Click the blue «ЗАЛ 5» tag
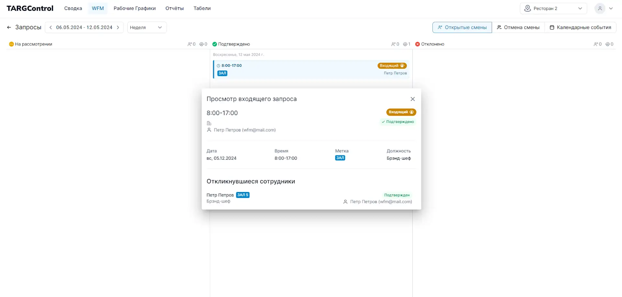 [x=243, y=195]
